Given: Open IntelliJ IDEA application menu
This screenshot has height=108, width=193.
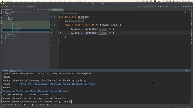Looking at the screenshot, I should (9, 1).
